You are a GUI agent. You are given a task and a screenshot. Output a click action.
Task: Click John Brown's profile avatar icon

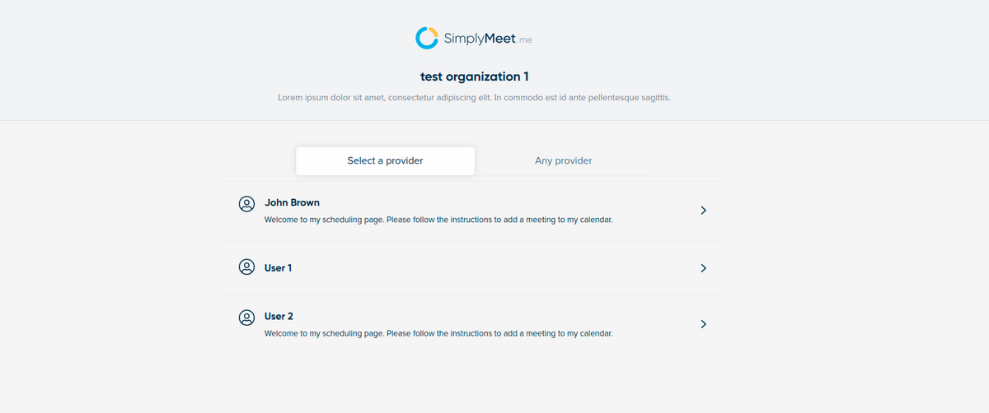point(246,204)
